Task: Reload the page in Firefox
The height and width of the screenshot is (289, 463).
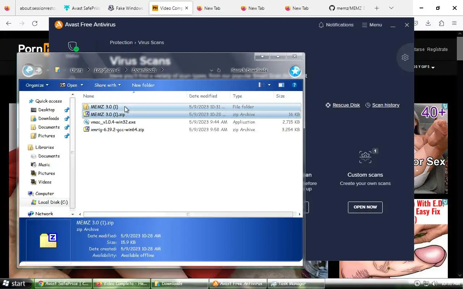Action: tap(35, 23)
